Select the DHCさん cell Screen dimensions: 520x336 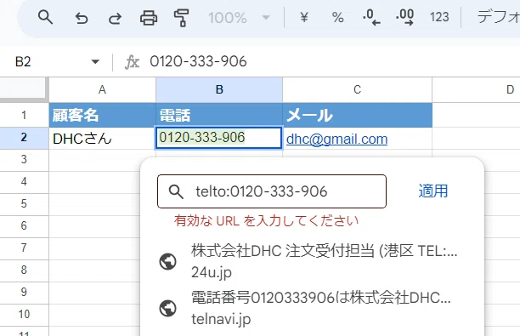103,138
